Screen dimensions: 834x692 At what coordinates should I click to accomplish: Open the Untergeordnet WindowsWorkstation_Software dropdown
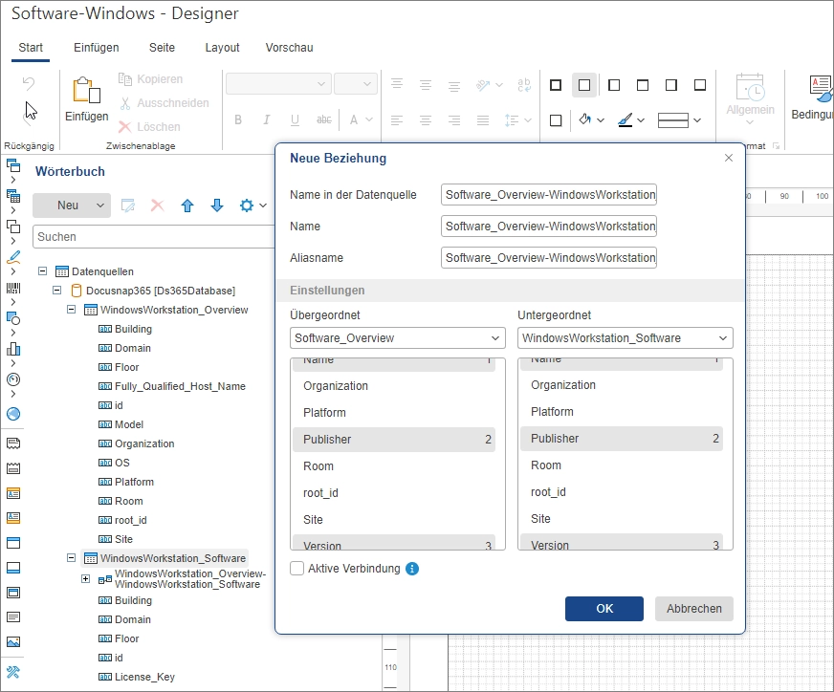(625, 337)
